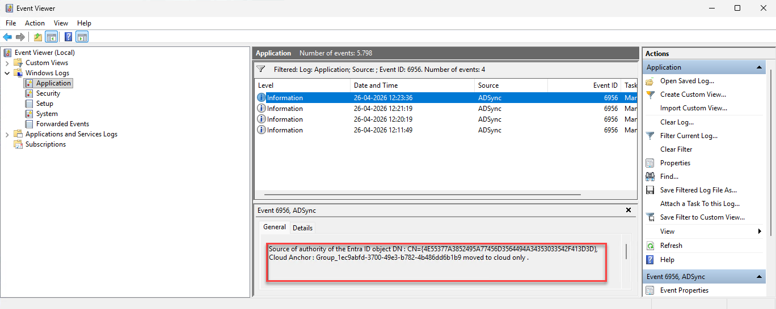Select the System log in tree
The height and width of the screenshot is (309, 776).
47,114
